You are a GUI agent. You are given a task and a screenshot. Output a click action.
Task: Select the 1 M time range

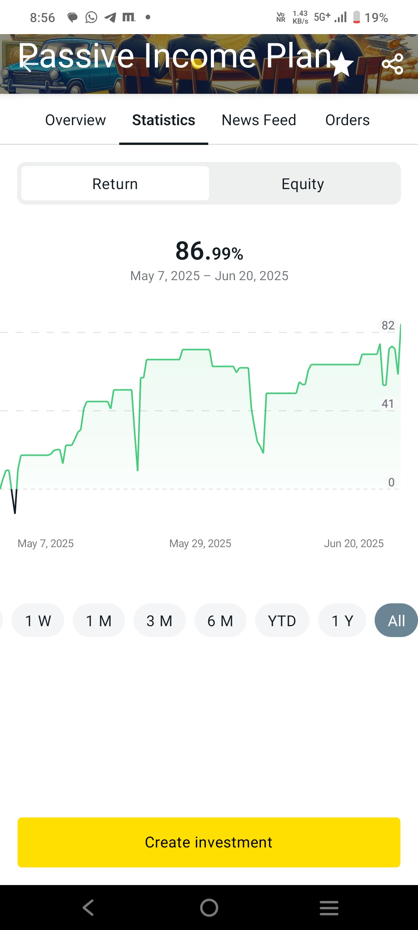(99, 620)
